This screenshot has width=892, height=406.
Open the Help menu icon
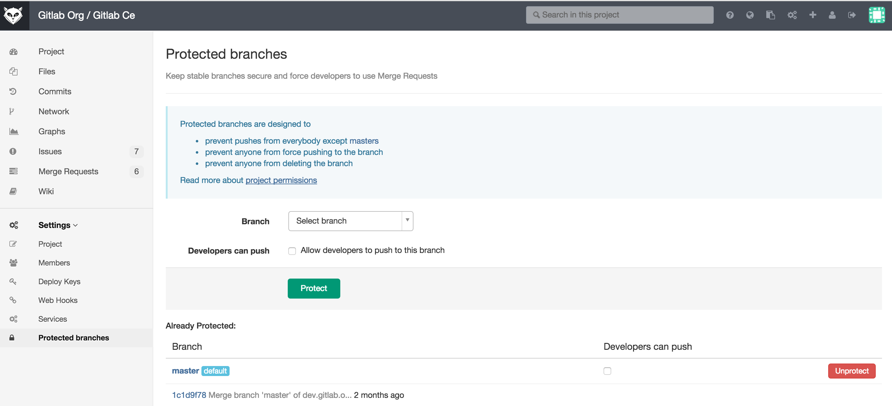[x=730, y=15]
